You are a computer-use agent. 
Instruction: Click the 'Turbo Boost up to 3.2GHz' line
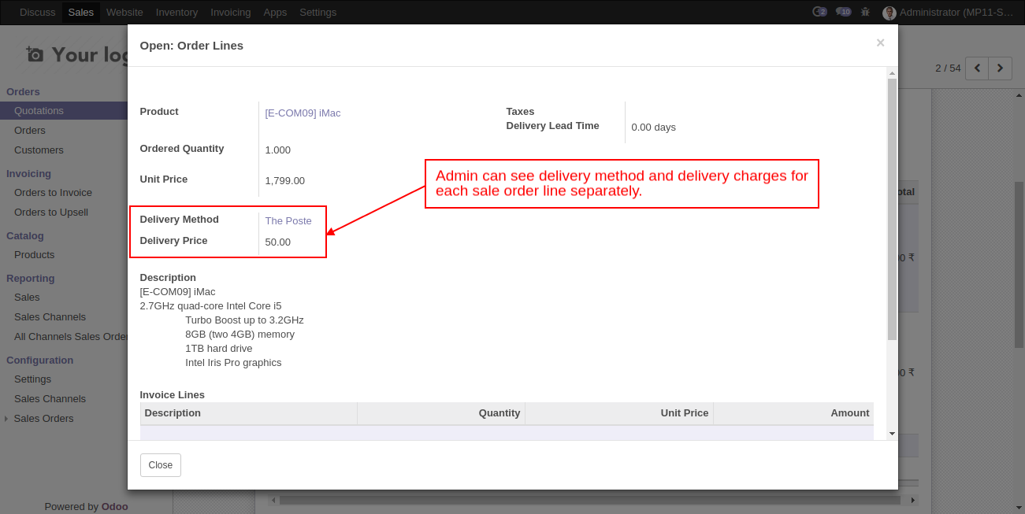(244, 320)
